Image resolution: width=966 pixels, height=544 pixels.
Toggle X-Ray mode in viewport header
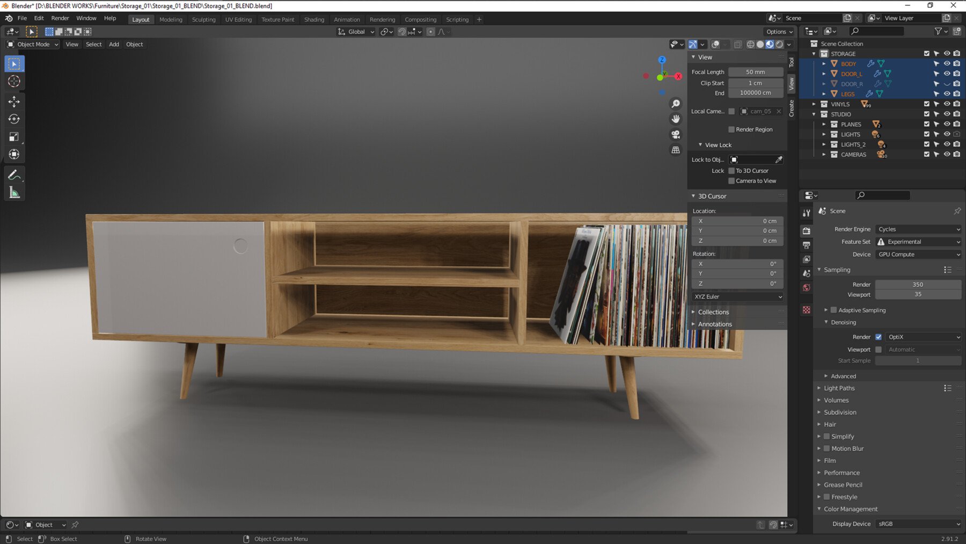coord(739,45)
